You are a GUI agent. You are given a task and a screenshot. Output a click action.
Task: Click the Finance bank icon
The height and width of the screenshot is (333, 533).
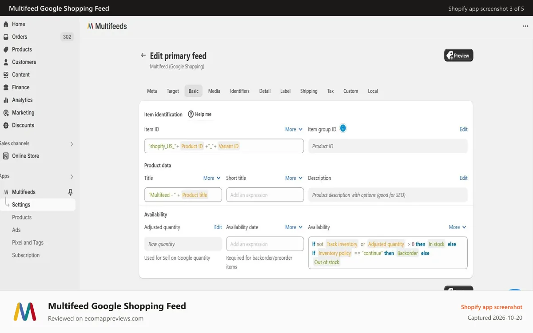[x=6, y=87]
